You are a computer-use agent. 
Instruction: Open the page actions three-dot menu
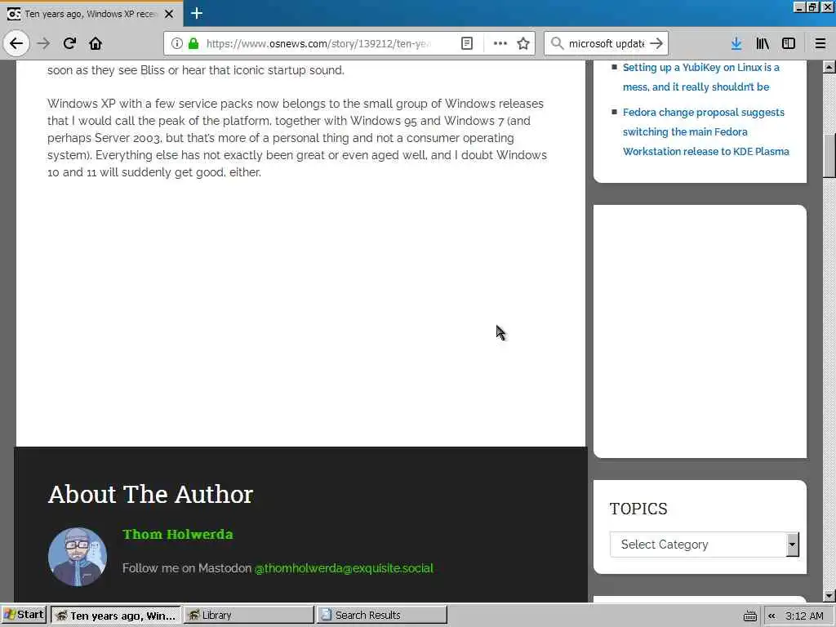500,43
